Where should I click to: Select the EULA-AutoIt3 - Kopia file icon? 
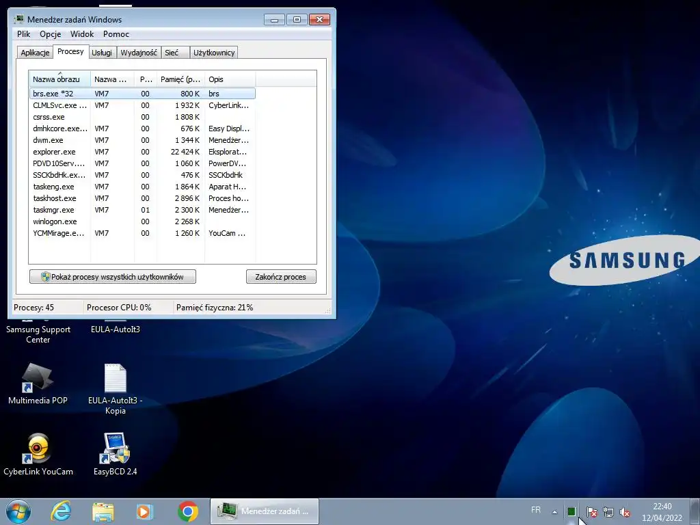115,388
